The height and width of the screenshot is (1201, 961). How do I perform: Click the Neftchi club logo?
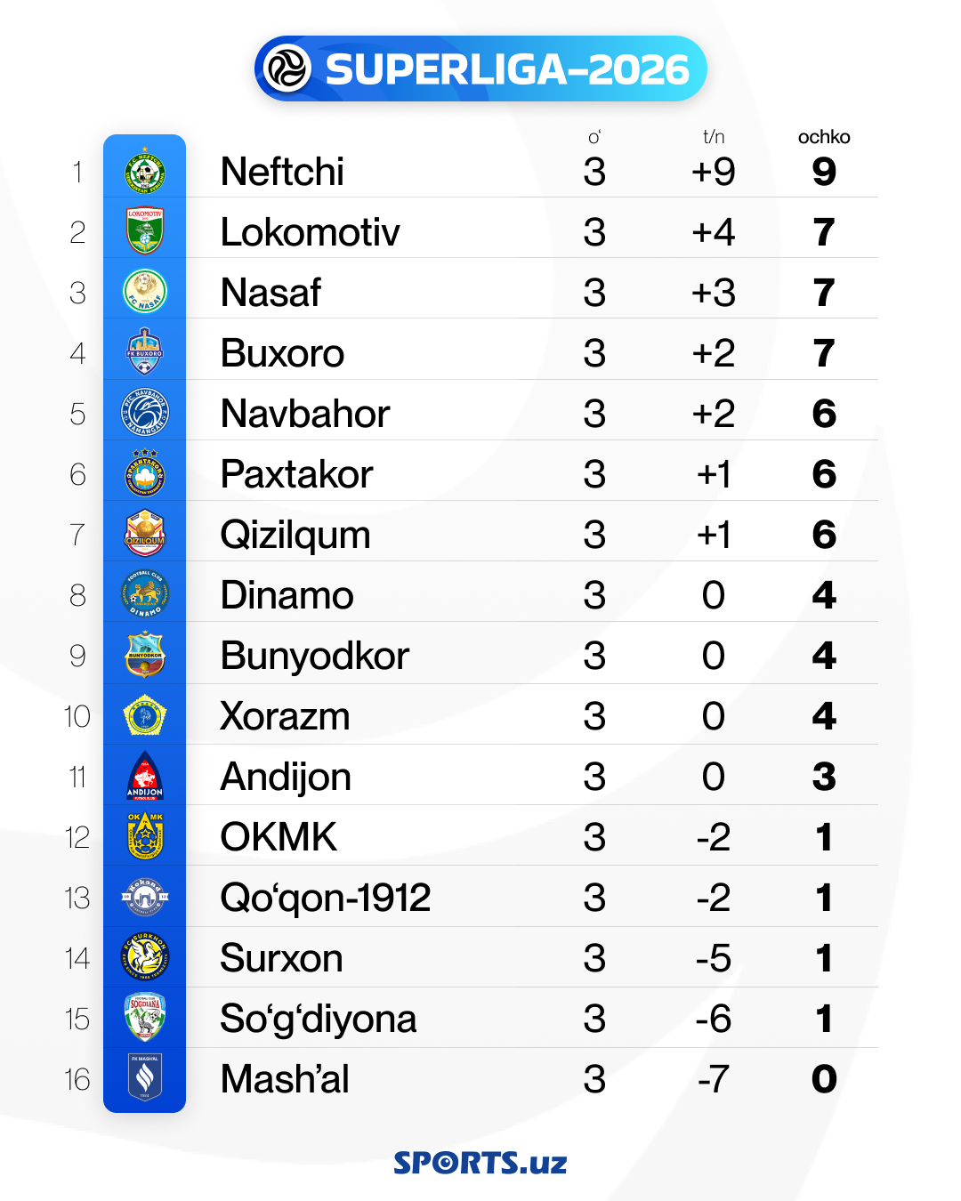(144, 172)
